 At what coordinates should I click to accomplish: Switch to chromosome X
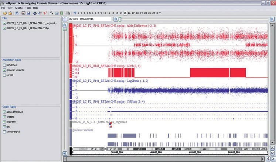pos(157,13)
